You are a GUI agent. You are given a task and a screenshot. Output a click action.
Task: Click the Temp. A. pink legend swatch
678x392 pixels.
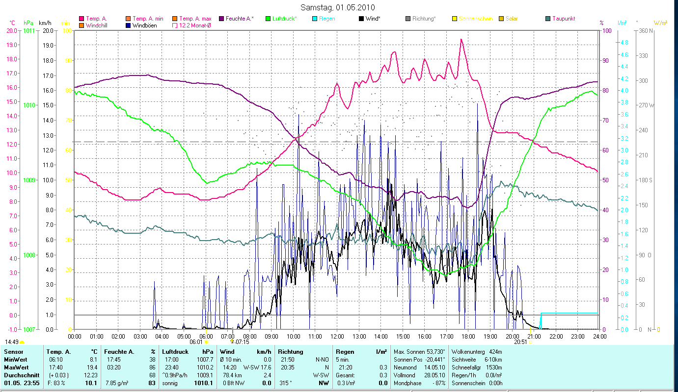[81, 19]
